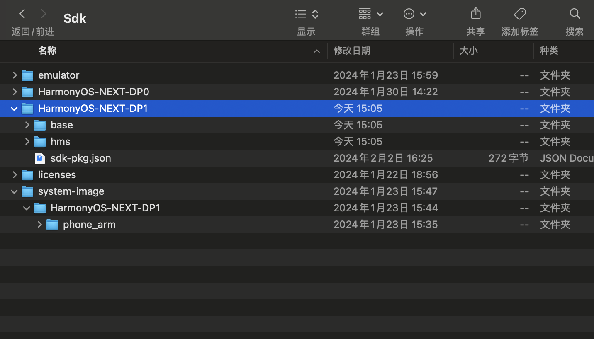The height and width of the screenshot is (339, 594).
Task: Click the system-image folder icon
Action: 27,191
